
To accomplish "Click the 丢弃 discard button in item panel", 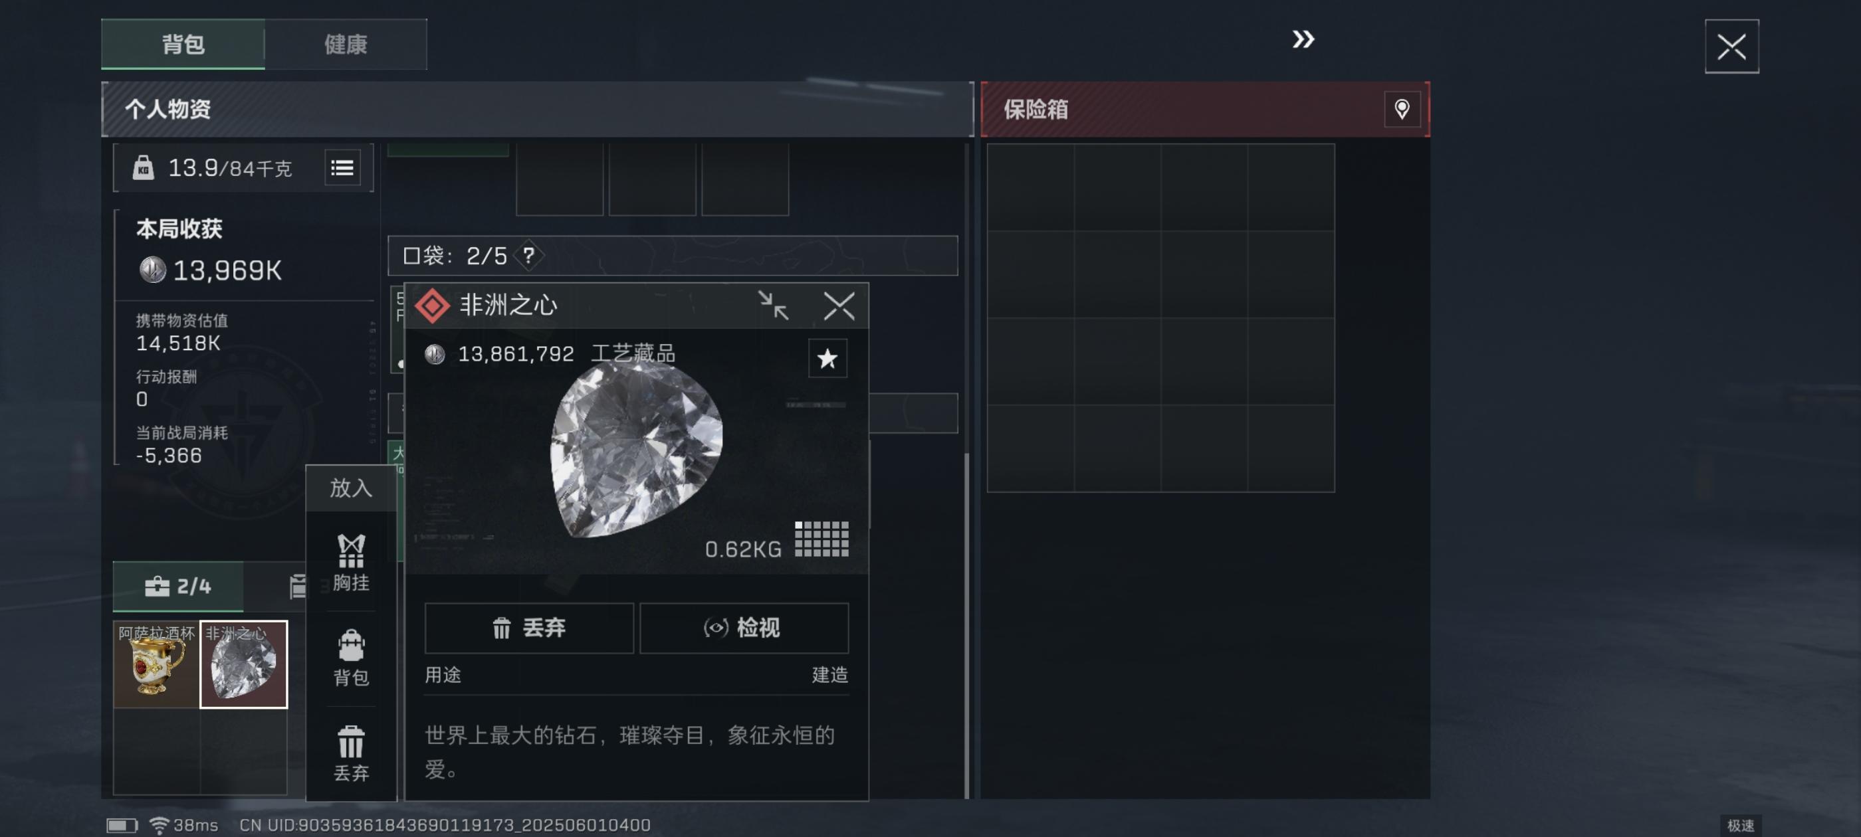I will coord(529,628).
